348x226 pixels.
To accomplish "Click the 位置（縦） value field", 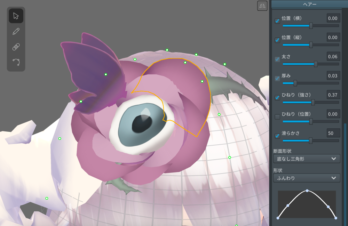I will pos(333,38).
